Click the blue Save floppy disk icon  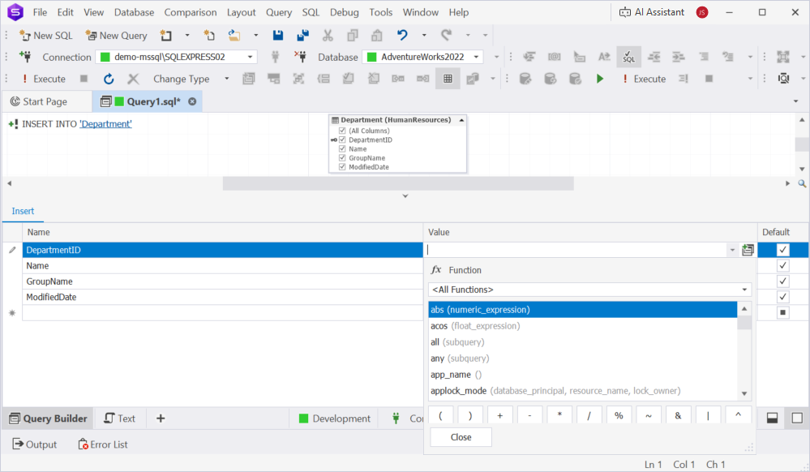278,36
